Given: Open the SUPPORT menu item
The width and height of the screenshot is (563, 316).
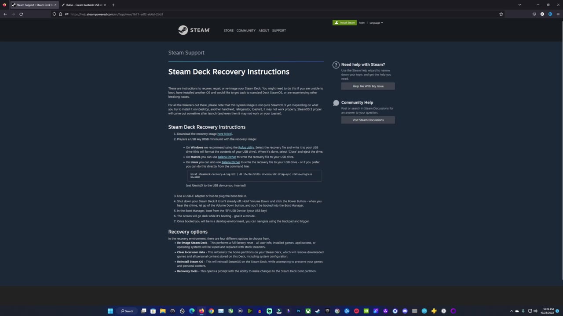Looking at the screenshot, I should 279,30.
